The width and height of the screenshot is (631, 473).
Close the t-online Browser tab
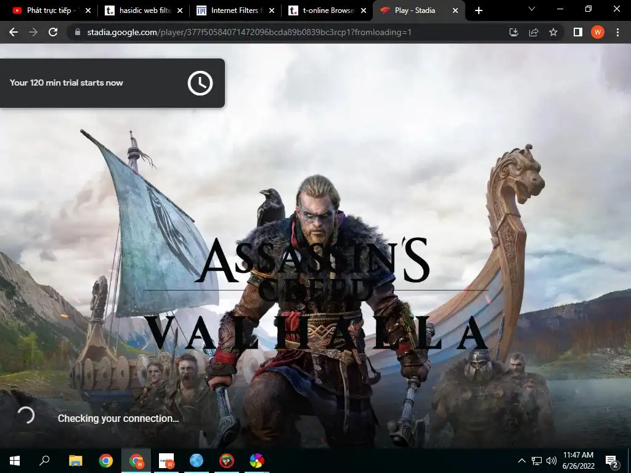(x=364, y=10)
